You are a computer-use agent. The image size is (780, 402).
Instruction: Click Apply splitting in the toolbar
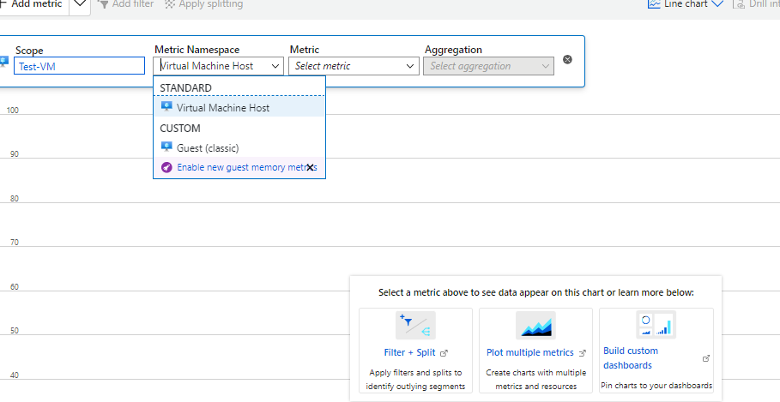204,4
